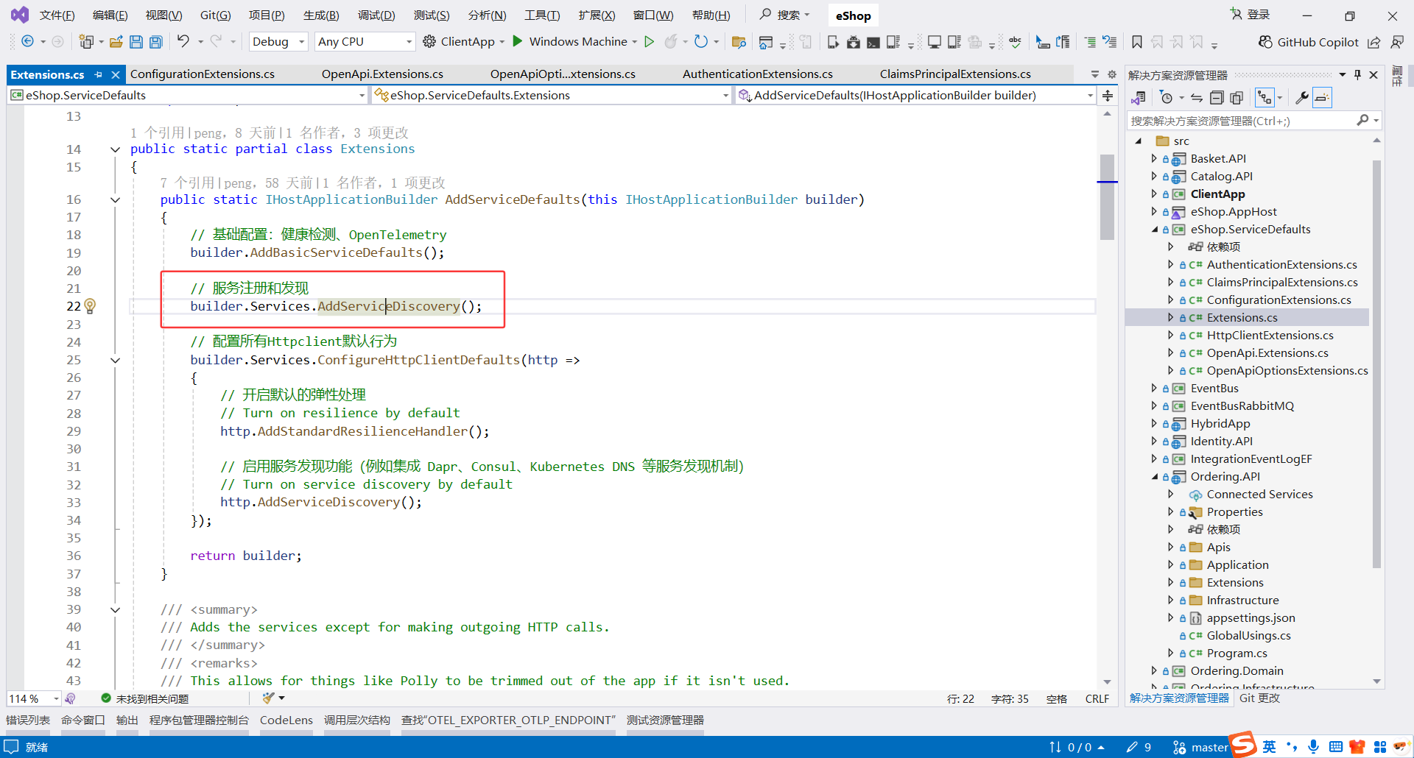Screen dimensions: 1414x758
Task: Click the master branch indicator in status bar
Action: pyautogui.click(x=1200, y=748)
